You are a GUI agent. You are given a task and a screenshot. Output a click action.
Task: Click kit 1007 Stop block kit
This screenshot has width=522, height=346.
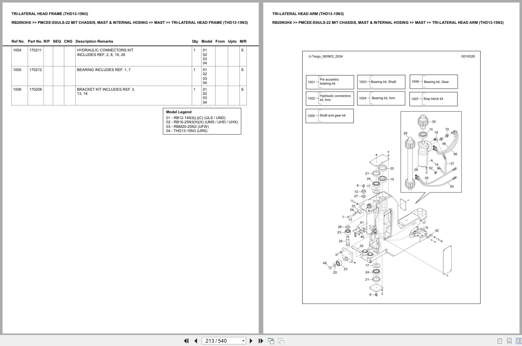[x=434, y=99]
